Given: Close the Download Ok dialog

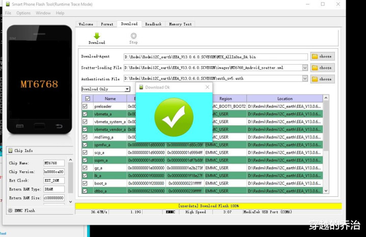Looking at the screenshot, I should [x=207, y=87].
